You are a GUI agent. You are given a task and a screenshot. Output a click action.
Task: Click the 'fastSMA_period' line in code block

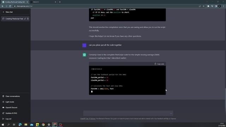pyautogui.click(x=100, y=78)
